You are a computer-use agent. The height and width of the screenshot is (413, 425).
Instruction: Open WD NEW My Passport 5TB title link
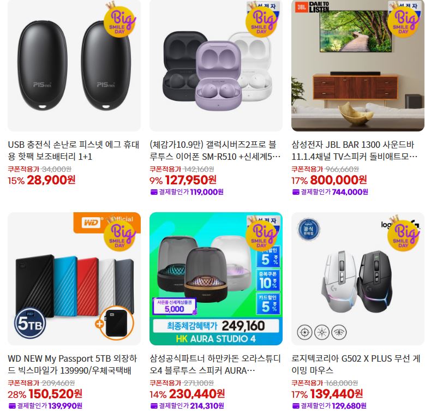(x=73, y=364)
